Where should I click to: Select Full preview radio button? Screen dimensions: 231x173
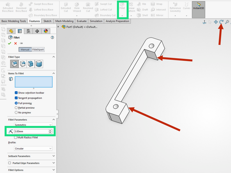pos(16,103)
